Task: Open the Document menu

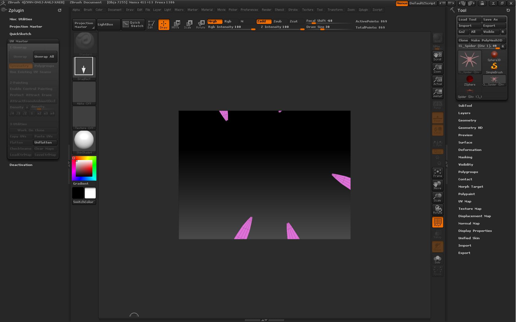Action: pos(114,10)
